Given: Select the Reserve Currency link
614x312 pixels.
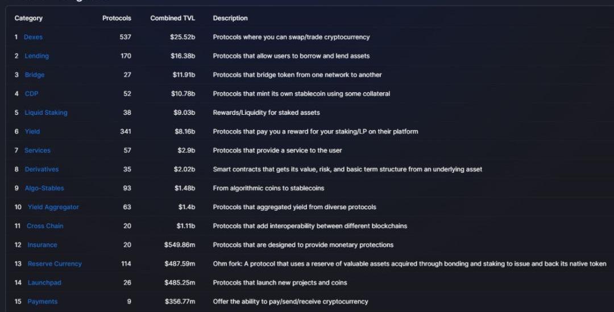Looking at the screenshot, I should point(55,264).
